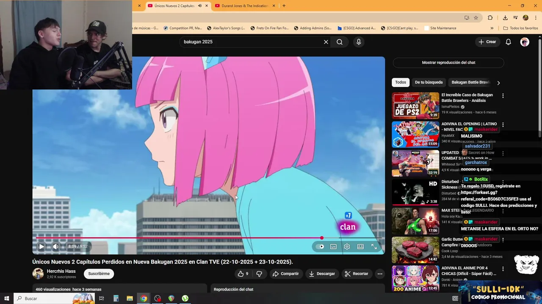The height and width of the screenshot is (304, 542).
Task: Click Recortar clip button
Action: click(357, 274)
